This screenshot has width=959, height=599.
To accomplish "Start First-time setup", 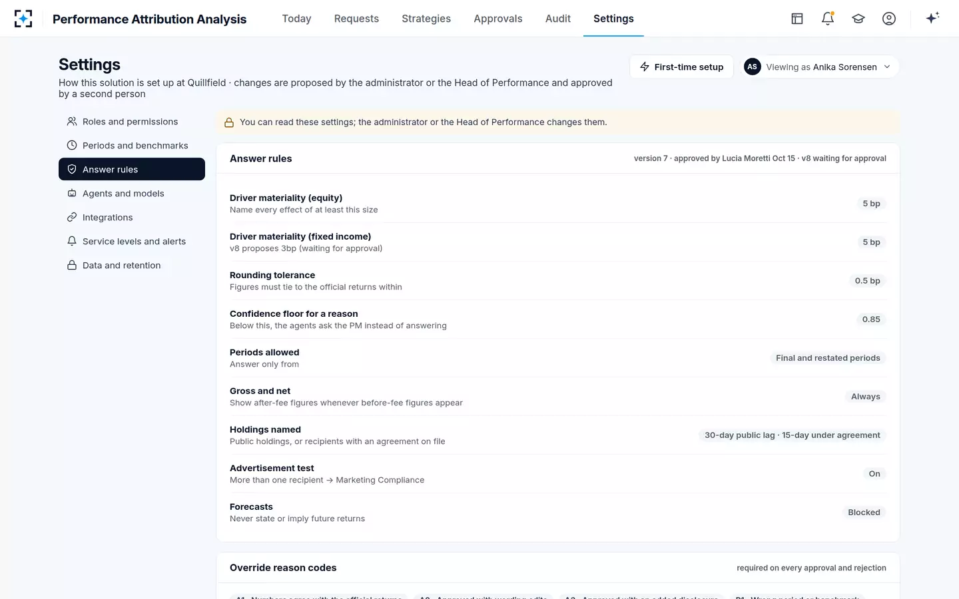I will (681, 67).
